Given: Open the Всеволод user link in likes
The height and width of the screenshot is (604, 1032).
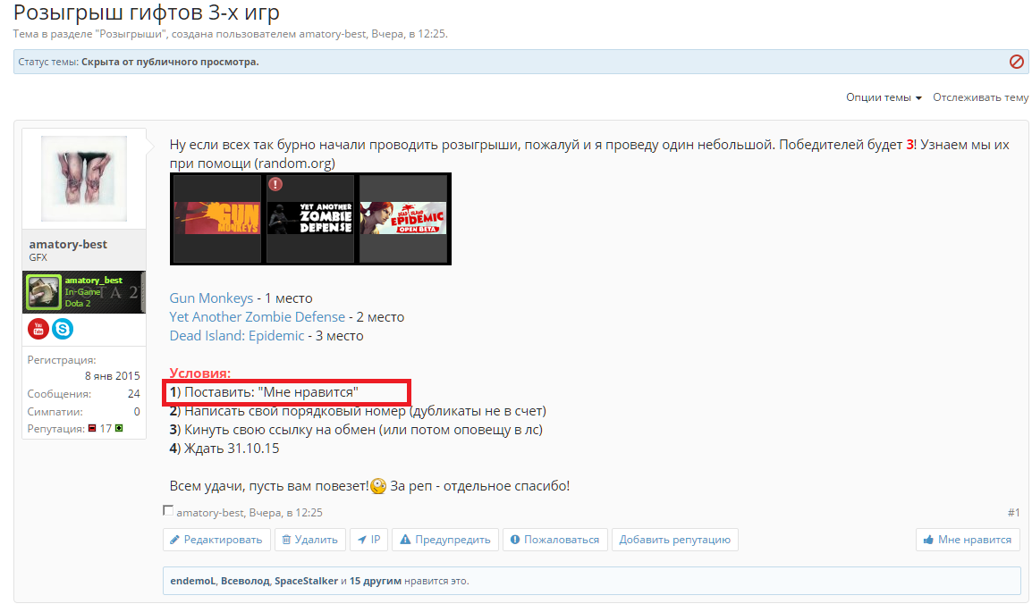Looking at the screenshot, I should (x=245, y=581).
